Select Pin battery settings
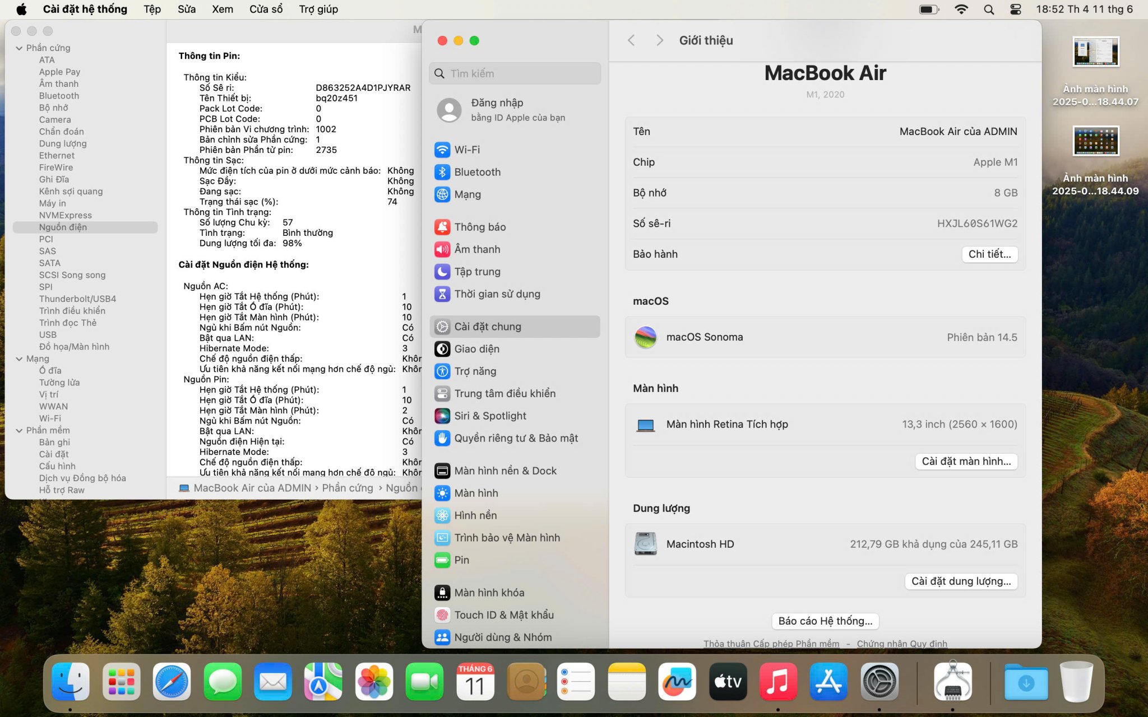The image size is (1148, 717). [x=515, y=560]
